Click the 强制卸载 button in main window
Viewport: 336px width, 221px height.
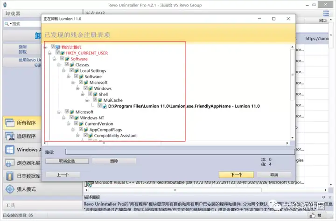[x=22, y=49]
